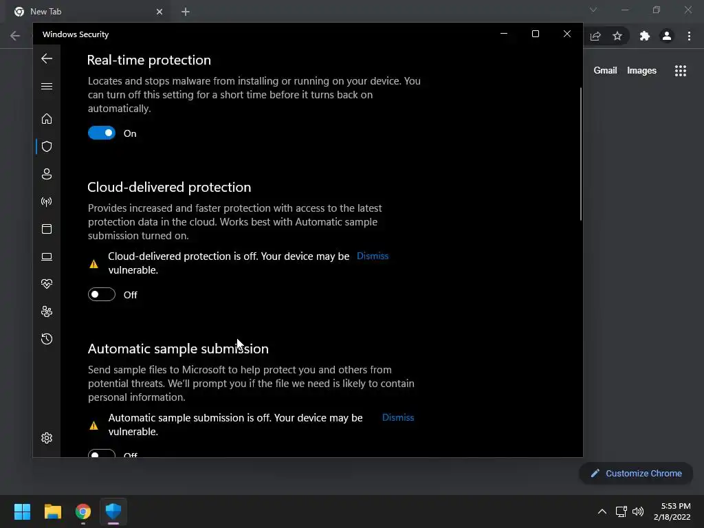Click the Customize Chrome button
Screen dimensions: 704x528
pos(636,473)
